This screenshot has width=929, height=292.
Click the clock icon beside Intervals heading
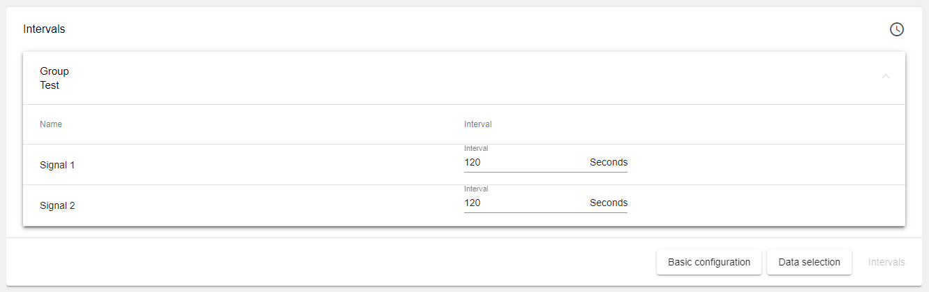(x=896, y=29)
